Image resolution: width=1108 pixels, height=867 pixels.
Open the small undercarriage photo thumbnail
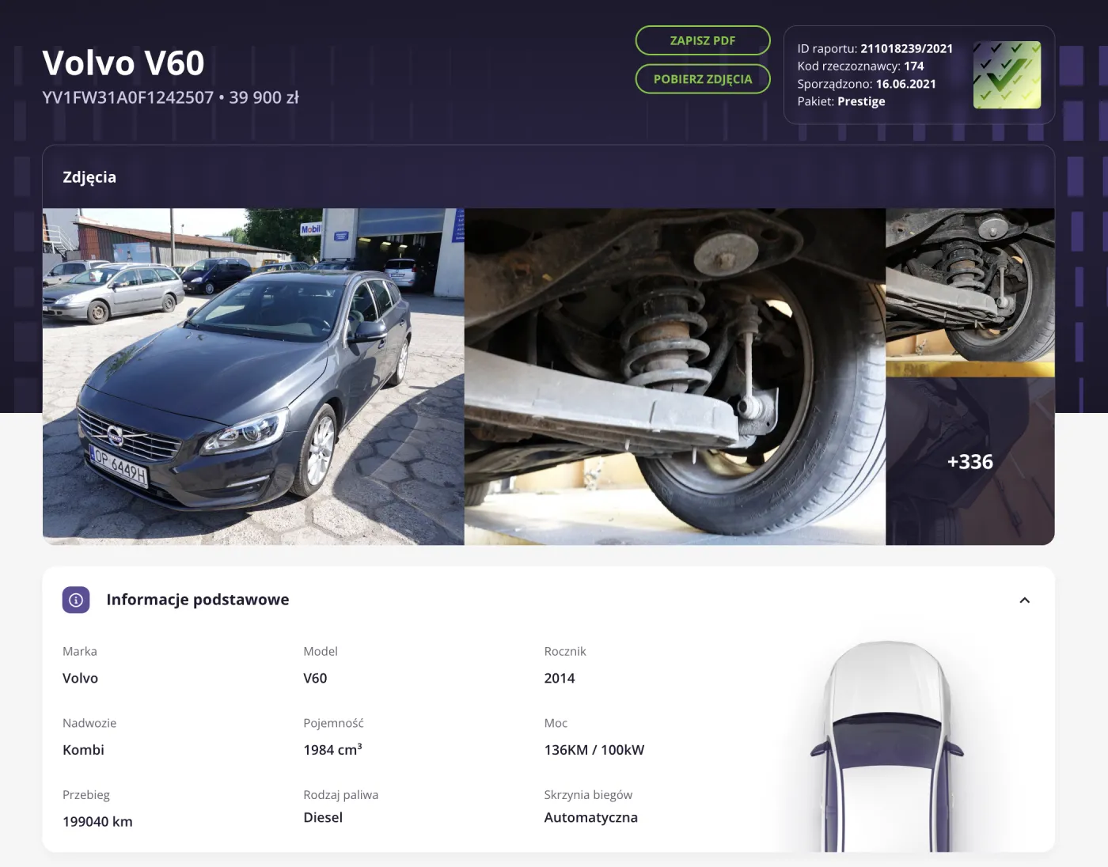pos(970,293)
